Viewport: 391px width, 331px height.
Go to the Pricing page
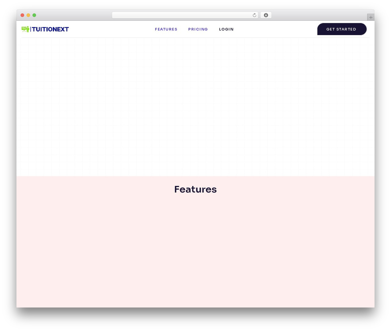point(198,29)
